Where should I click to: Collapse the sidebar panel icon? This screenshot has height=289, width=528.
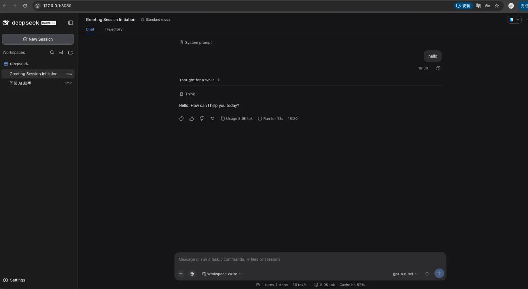pyautogui.click(x=70, y=23)
